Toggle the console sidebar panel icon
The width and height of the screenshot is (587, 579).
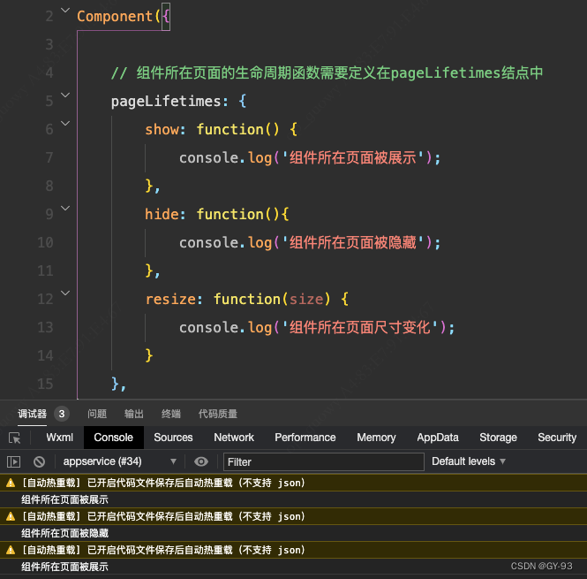click(x=13, y=461)
